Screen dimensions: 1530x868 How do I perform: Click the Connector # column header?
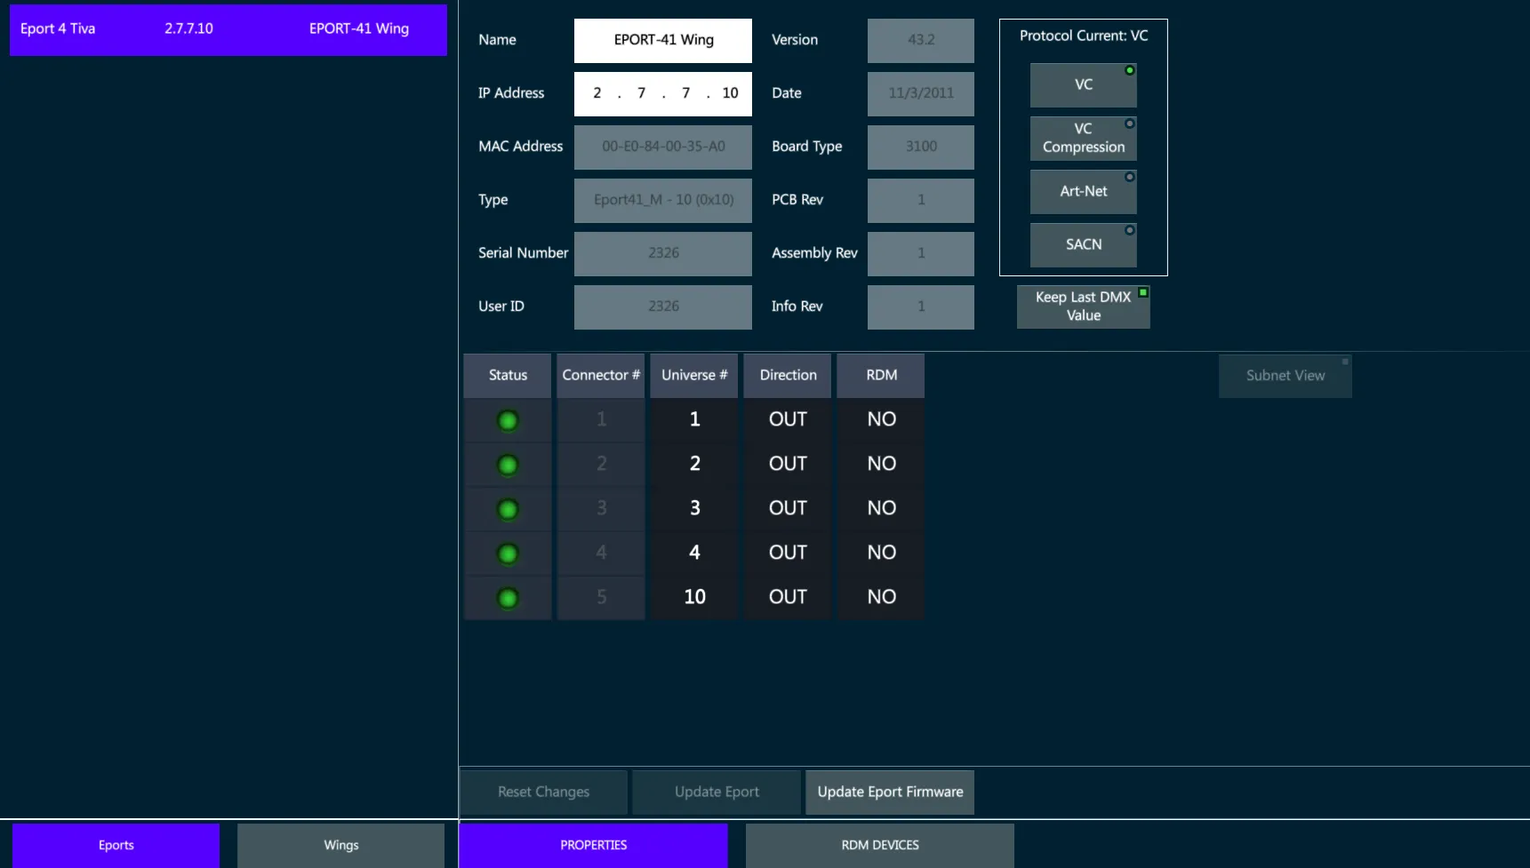601,376
